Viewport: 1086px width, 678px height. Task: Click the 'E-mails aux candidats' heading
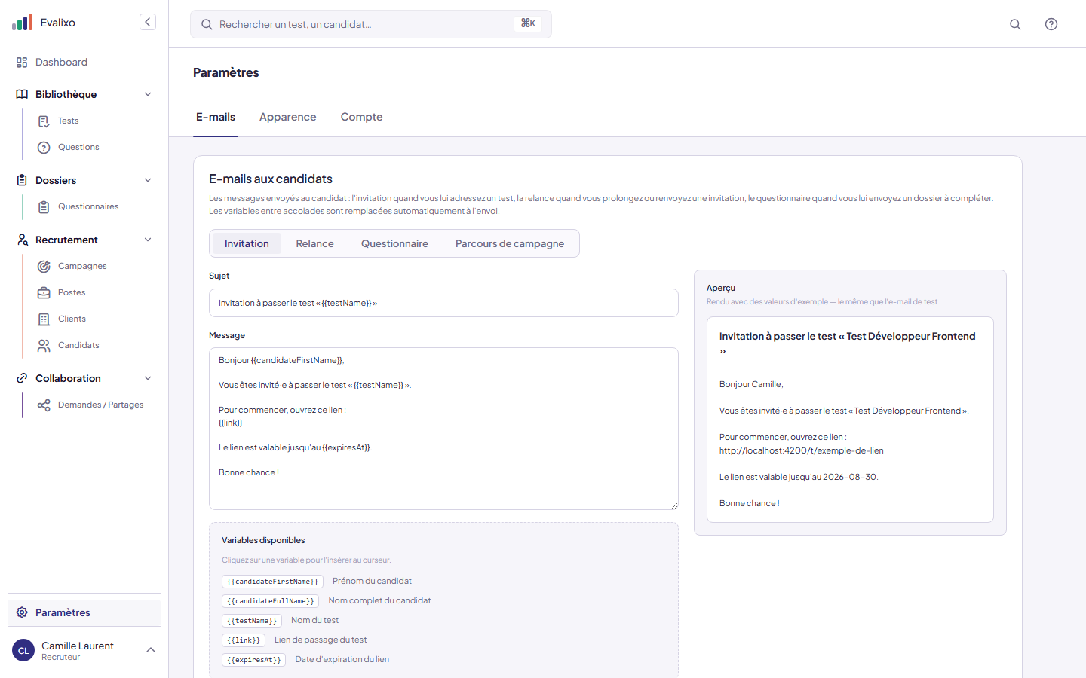point(271,179)
